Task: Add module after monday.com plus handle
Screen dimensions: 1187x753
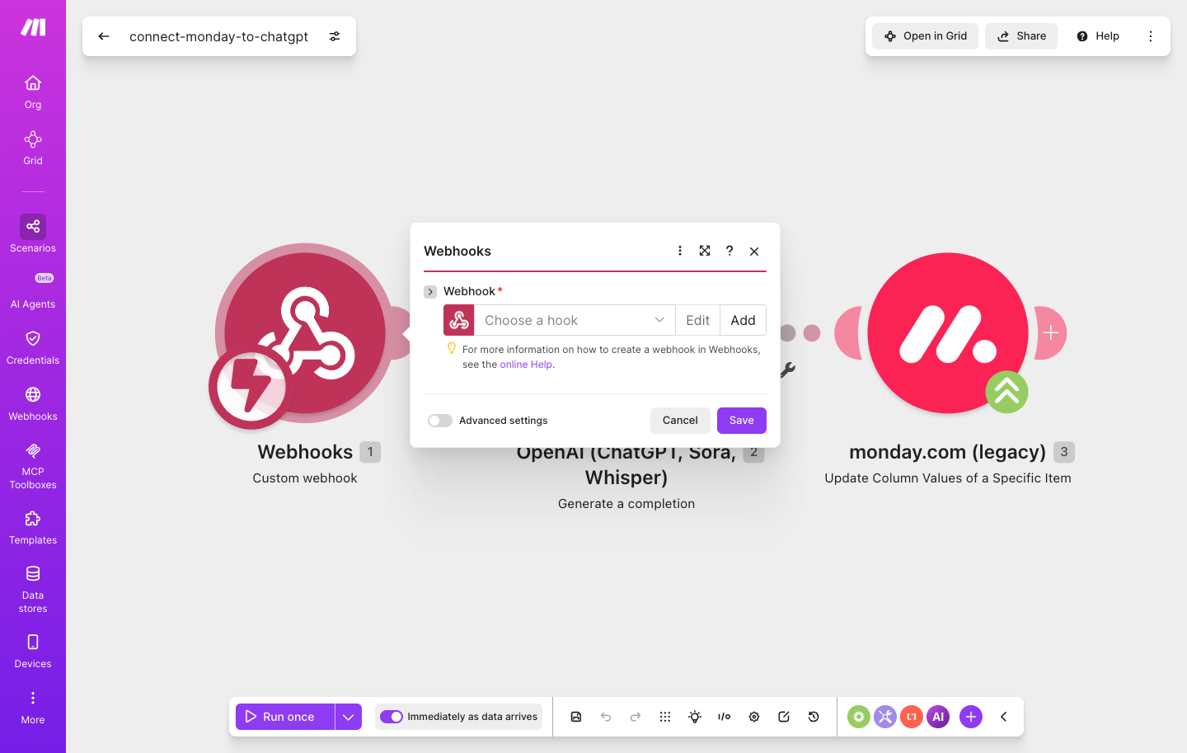Action: [x=1051, y=333]
